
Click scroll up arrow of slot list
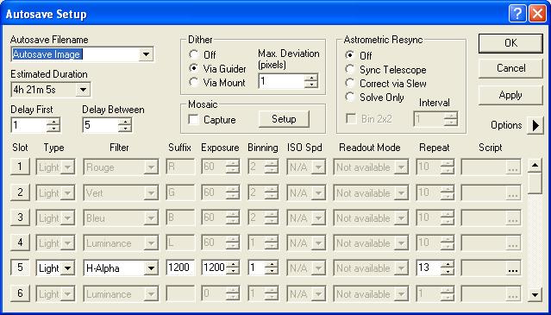pyautogui.click(x=535, y=166)
